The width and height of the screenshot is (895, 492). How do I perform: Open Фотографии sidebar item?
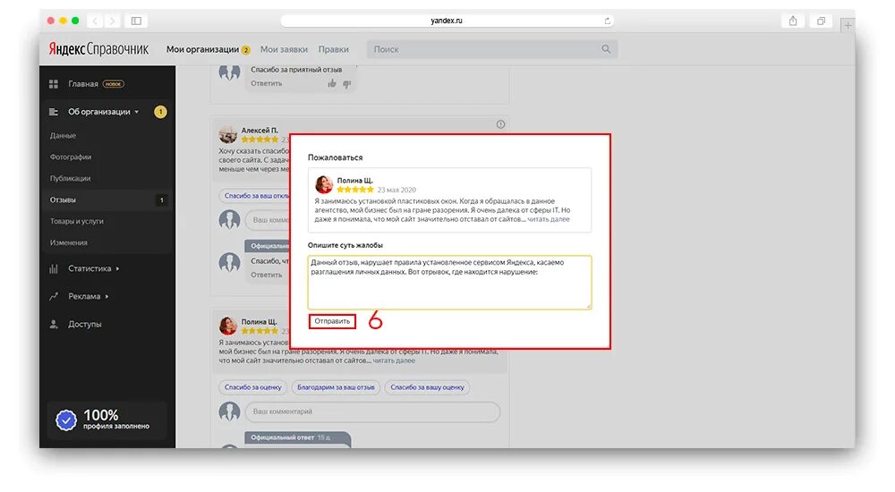71,157
